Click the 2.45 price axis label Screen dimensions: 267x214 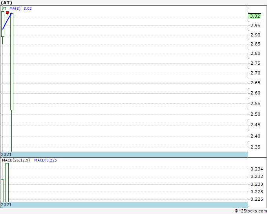point(256,125)
